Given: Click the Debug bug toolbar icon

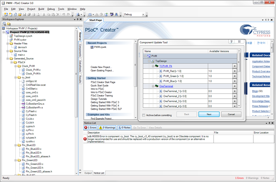Looking at the screenshot, I should point(116,15).
